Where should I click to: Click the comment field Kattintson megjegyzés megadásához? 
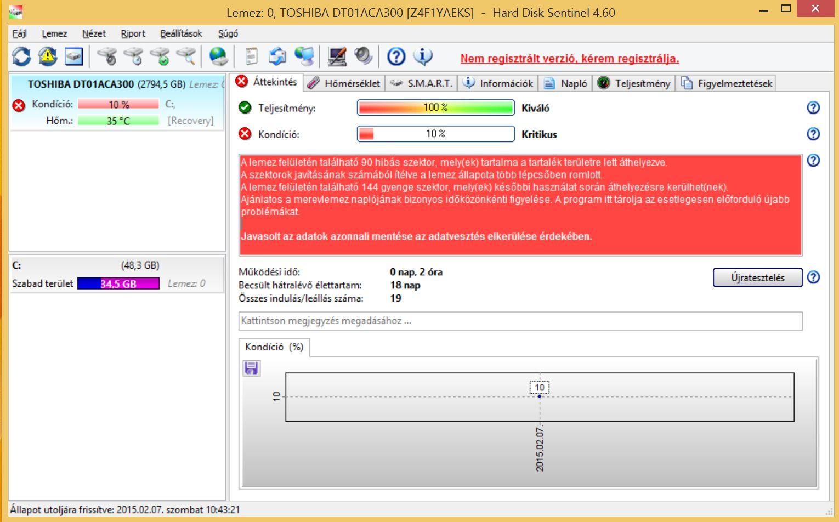[520, 321]
